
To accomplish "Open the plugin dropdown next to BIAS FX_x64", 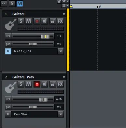I will (61, 51).
